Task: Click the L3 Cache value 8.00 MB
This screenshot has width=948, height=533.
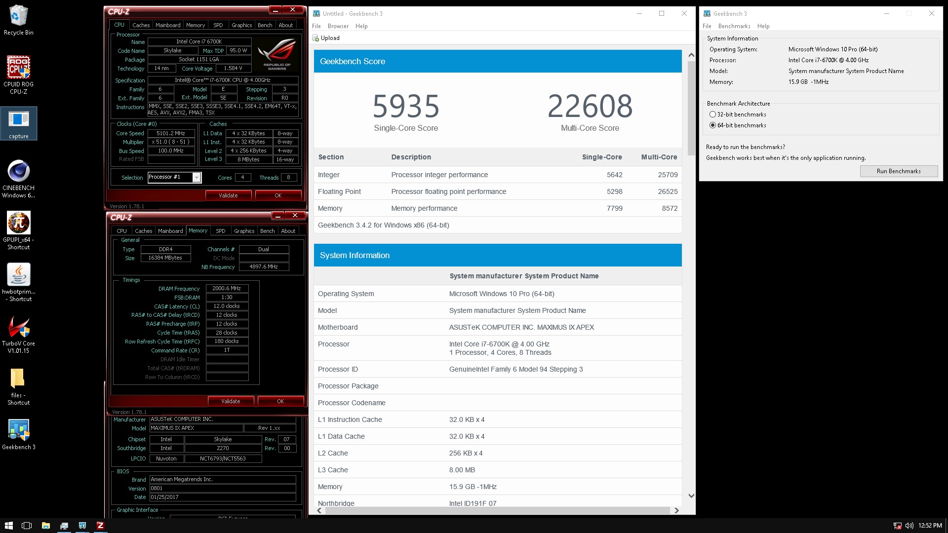Action: pyautogui.click(x=462, y=470)
